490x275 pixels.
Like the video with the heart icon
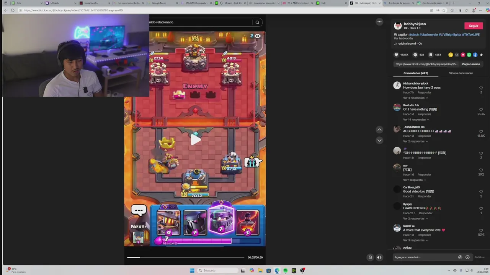pyautogui.click(x=396, y=55)
